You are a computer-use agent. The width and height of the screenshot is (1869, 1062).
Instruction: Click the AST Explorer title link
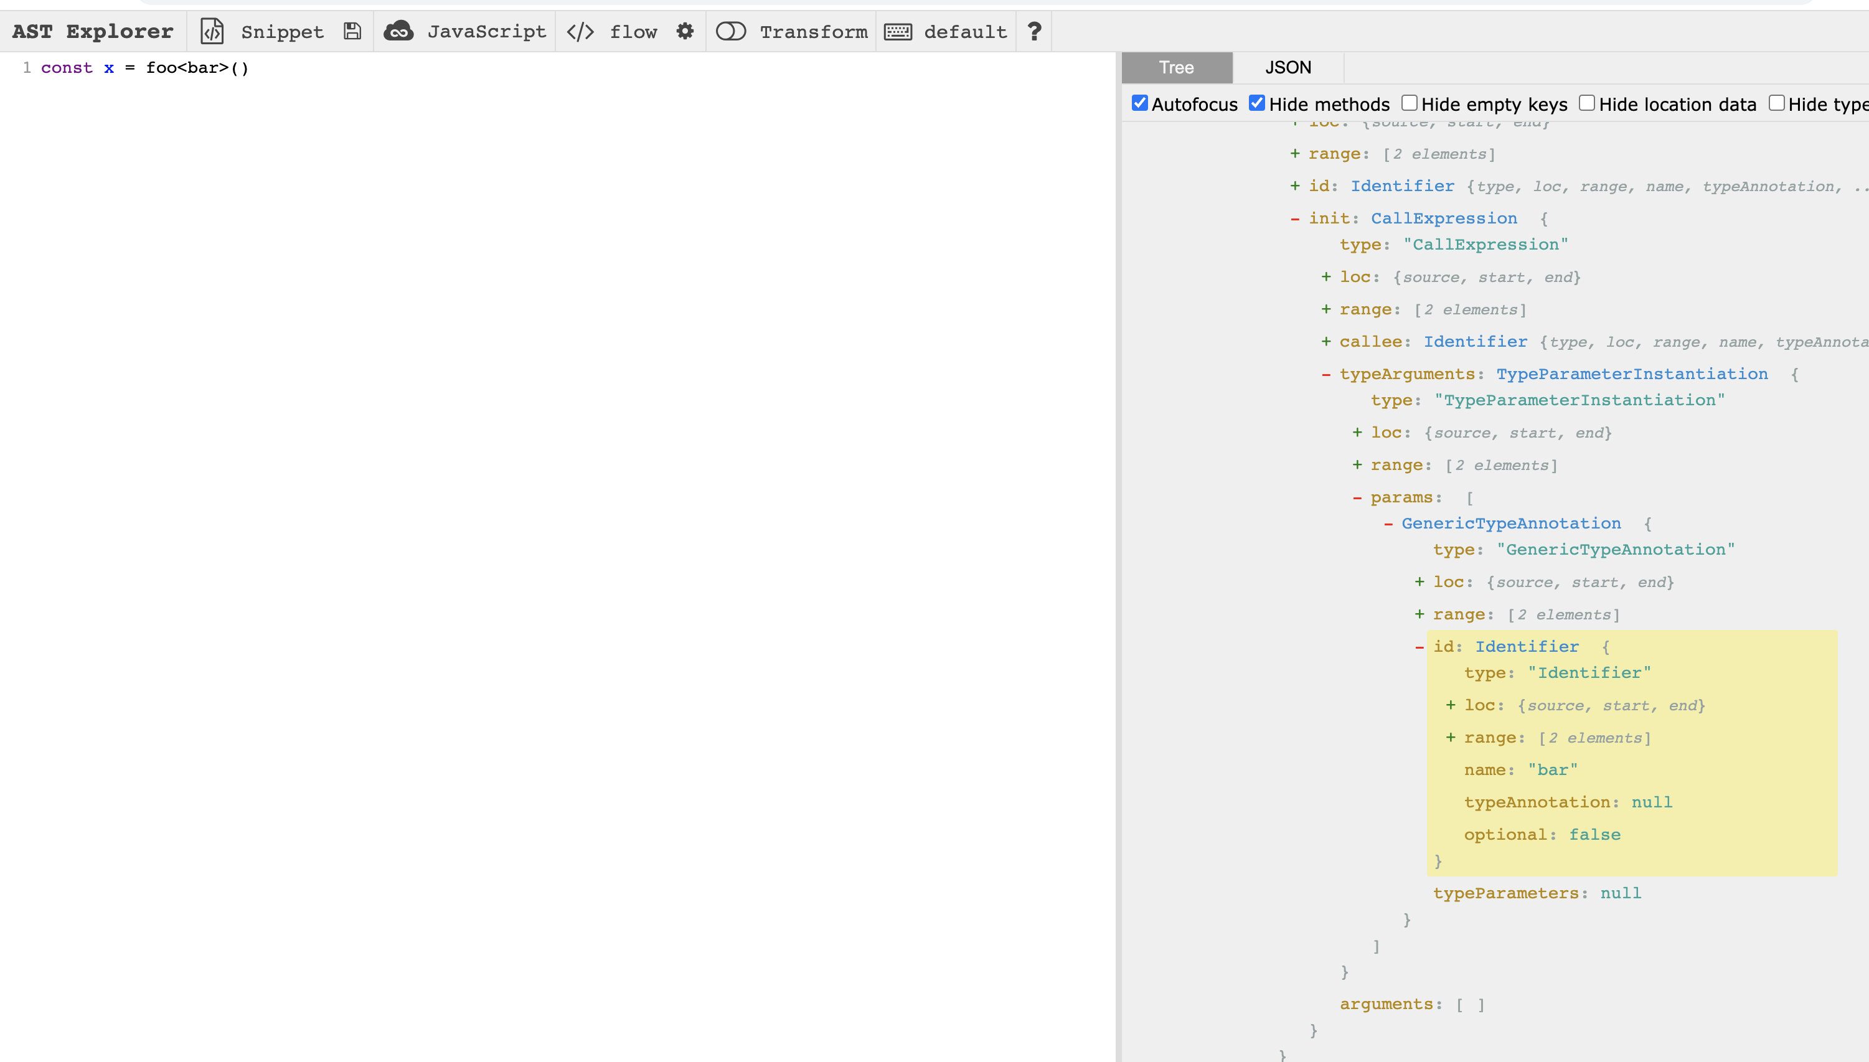point(93,31)
